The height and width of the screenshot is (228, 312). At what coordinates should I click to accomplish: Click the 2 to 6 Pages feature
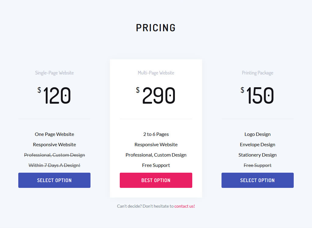156,134
